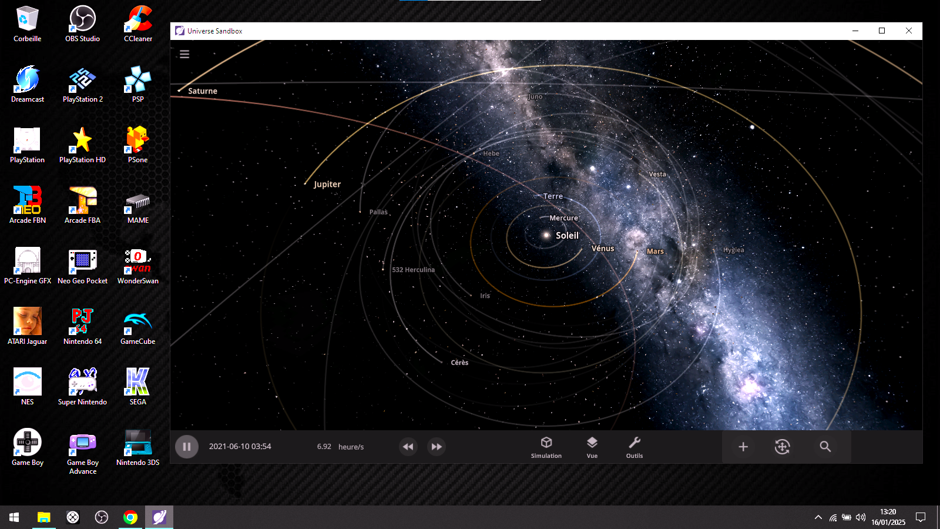Click the search magnifier icon
Viewport: 940px width, 529px height.
coord(825,447)
